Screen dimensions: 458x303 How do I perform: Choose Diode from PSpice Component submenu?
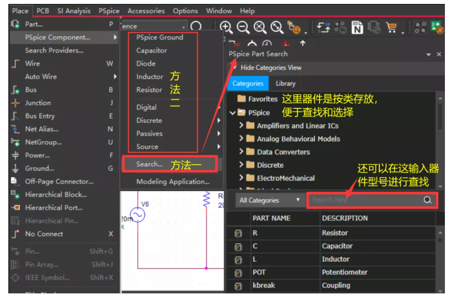(x=146, y=63)
